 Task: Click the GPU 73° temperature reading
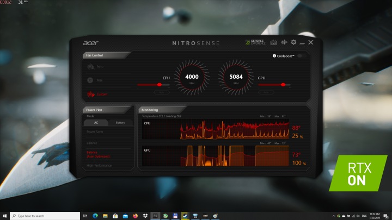(x=296, y=155)
